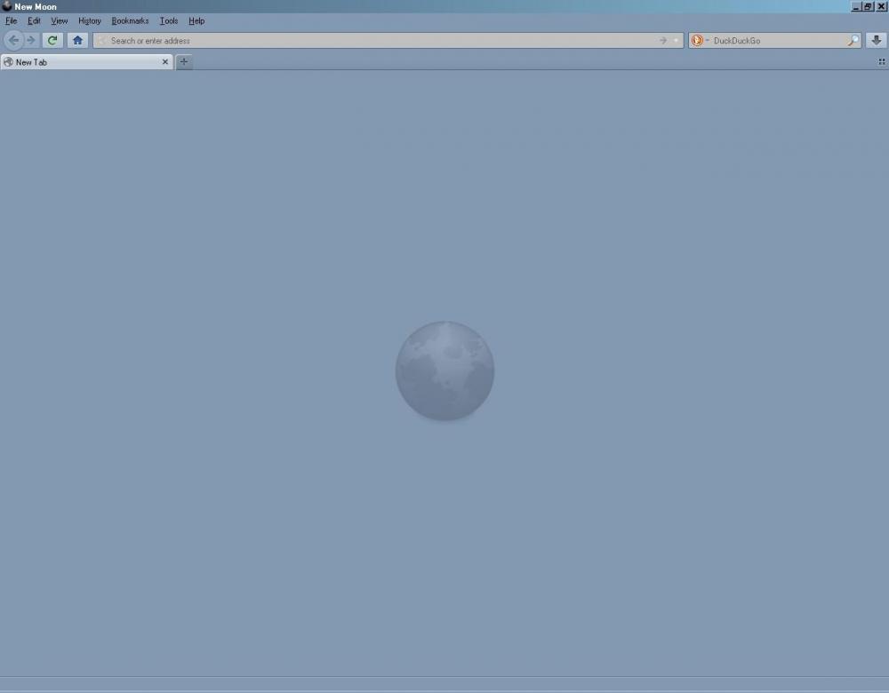Go back with the Back arrow button
The width and height of the screenshot is (889, 693).
(x=13, y=40)
